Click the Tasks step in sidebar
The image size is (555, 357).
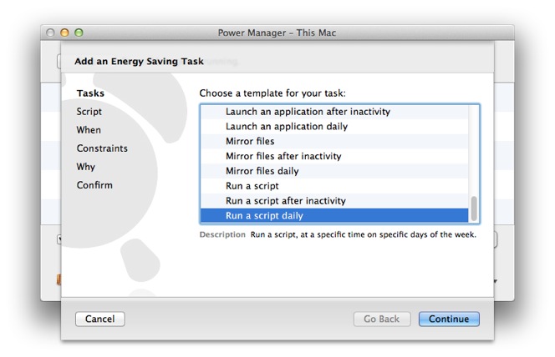(x=90, y=93)
